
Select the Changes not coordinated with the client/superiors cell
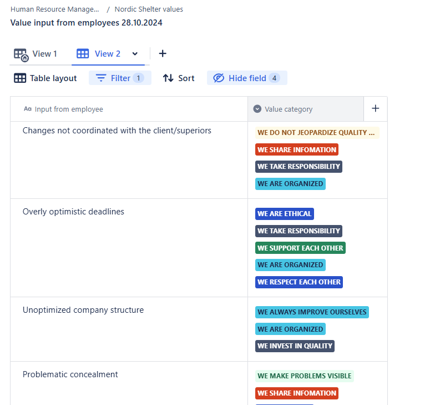click(129, 160)
